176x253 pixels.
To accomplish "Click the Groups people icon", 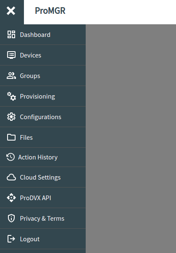I will coord(11,76).
